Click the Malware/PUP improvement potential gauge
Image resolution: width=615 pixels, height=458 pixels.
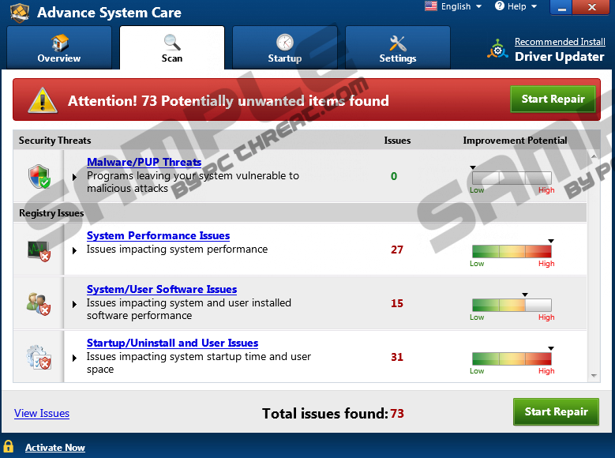512,178
